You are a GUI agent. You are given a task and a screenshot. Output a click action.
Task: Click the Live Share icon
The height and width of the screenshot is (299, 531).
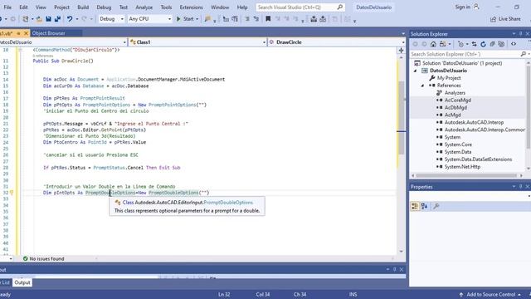point(493,19)
